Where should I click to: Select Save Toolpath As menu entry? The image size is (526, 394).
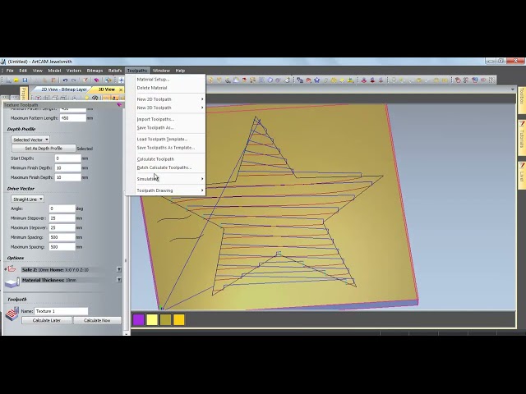(155, 128)
